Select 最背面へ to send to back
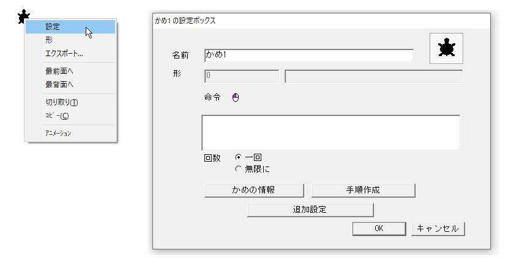The image size is (511, 258). pos(70,85)
